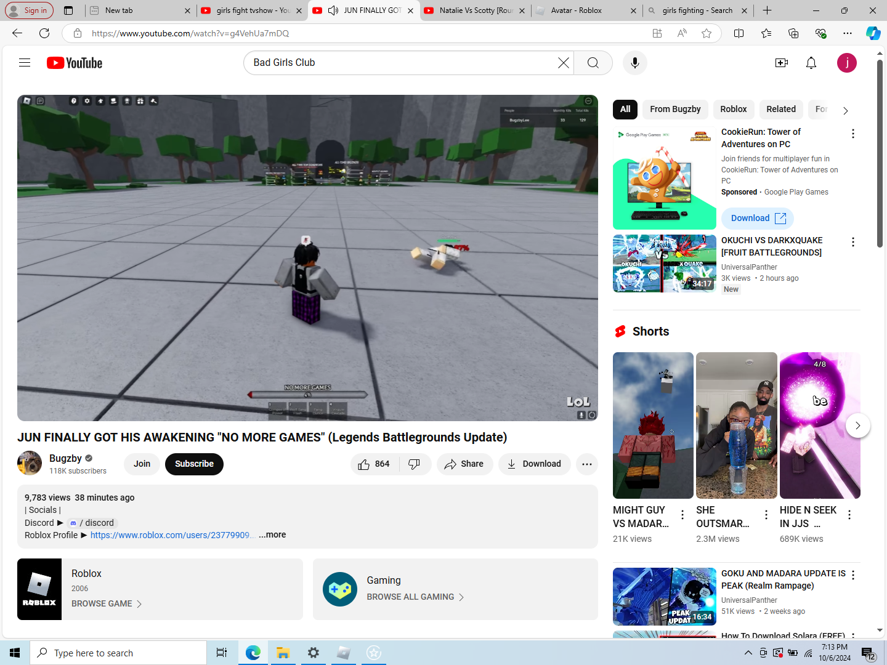Open Bugzby channel name link
The height and width of the screenshot is (665, 887).
pyautogui.click(x=65, y=458)
